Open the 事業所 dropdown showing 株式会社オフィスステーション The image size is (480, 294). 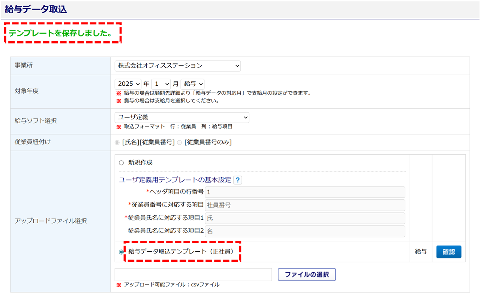tap(177, 66)
